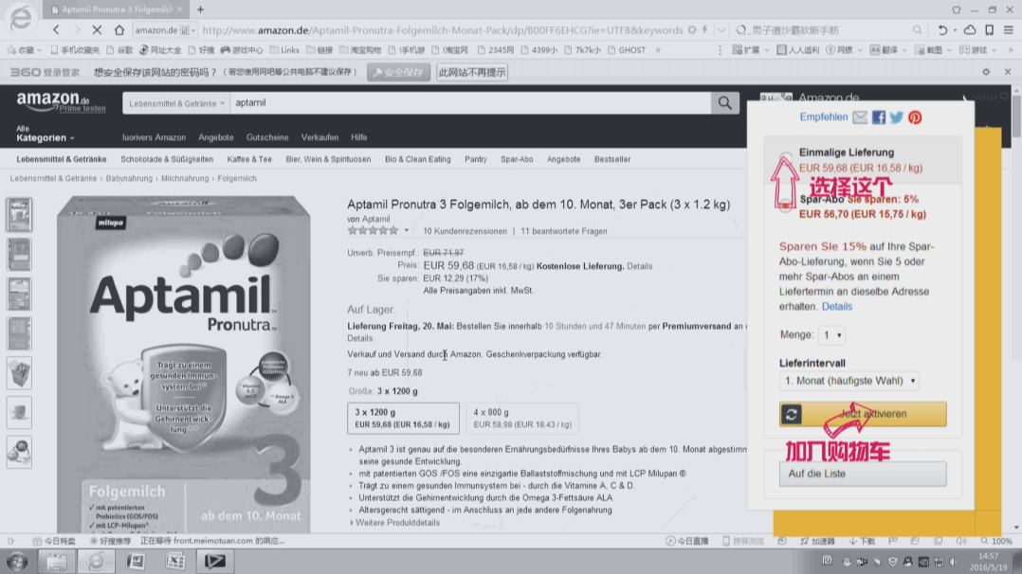The width and height of the screenshot is (1022, 574).
Task: Open the address bar history dropdown arrow
Action: pyautogui.click(x=721, y=30)
